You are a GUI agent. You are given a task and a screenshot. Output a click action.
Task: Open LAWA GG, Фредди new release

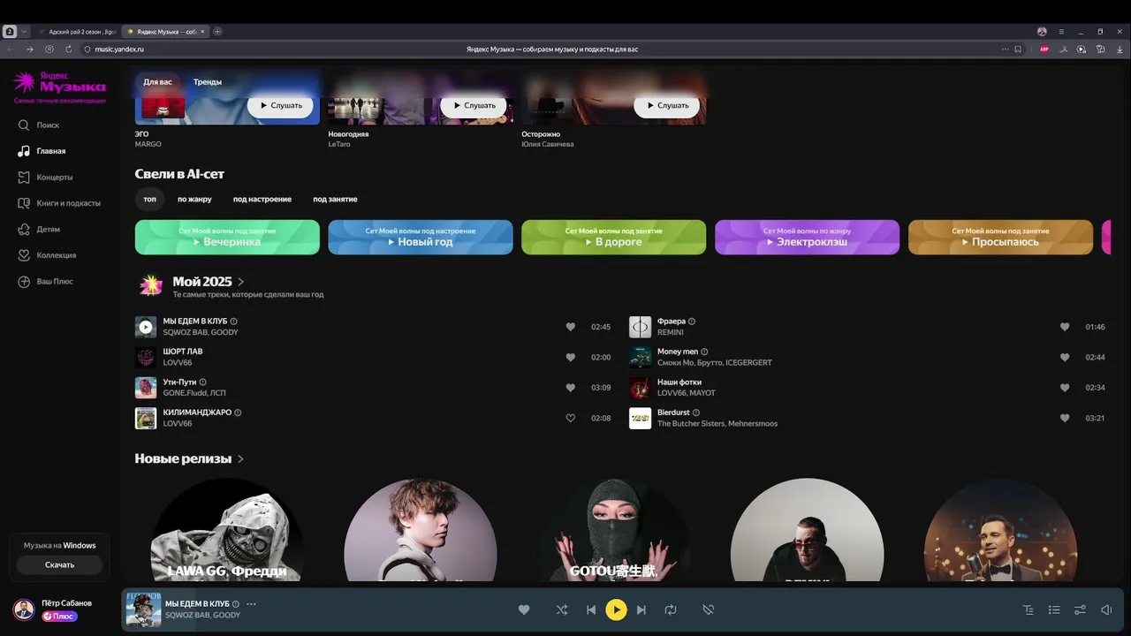(x=227, y=530)
